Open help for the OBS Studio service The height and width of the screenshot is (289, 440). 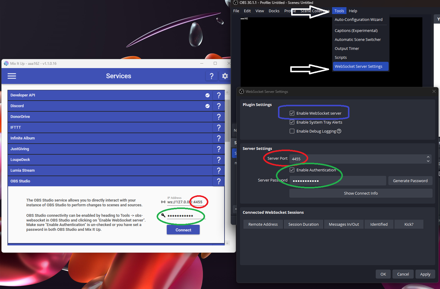(219, 181)
